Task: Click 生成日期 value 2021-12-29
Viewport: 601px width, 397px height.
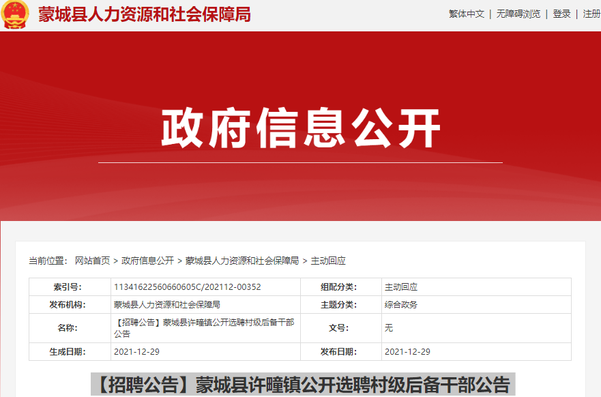Action: (137, 352)
